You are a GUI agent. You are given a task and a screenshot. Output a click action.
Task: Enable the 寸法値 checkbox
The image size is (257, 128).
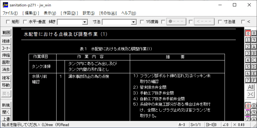[x=220, y=22]
